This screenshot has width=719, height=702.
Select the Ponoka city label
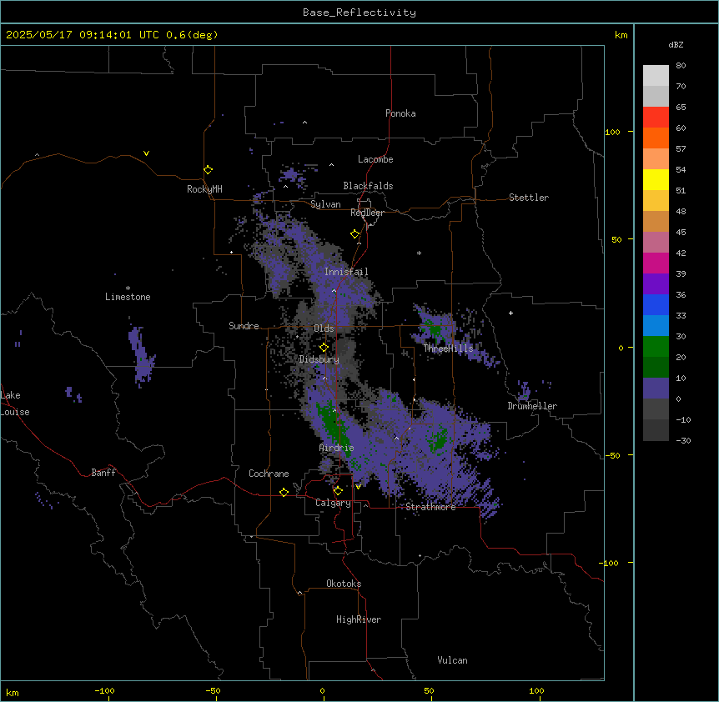400,113
